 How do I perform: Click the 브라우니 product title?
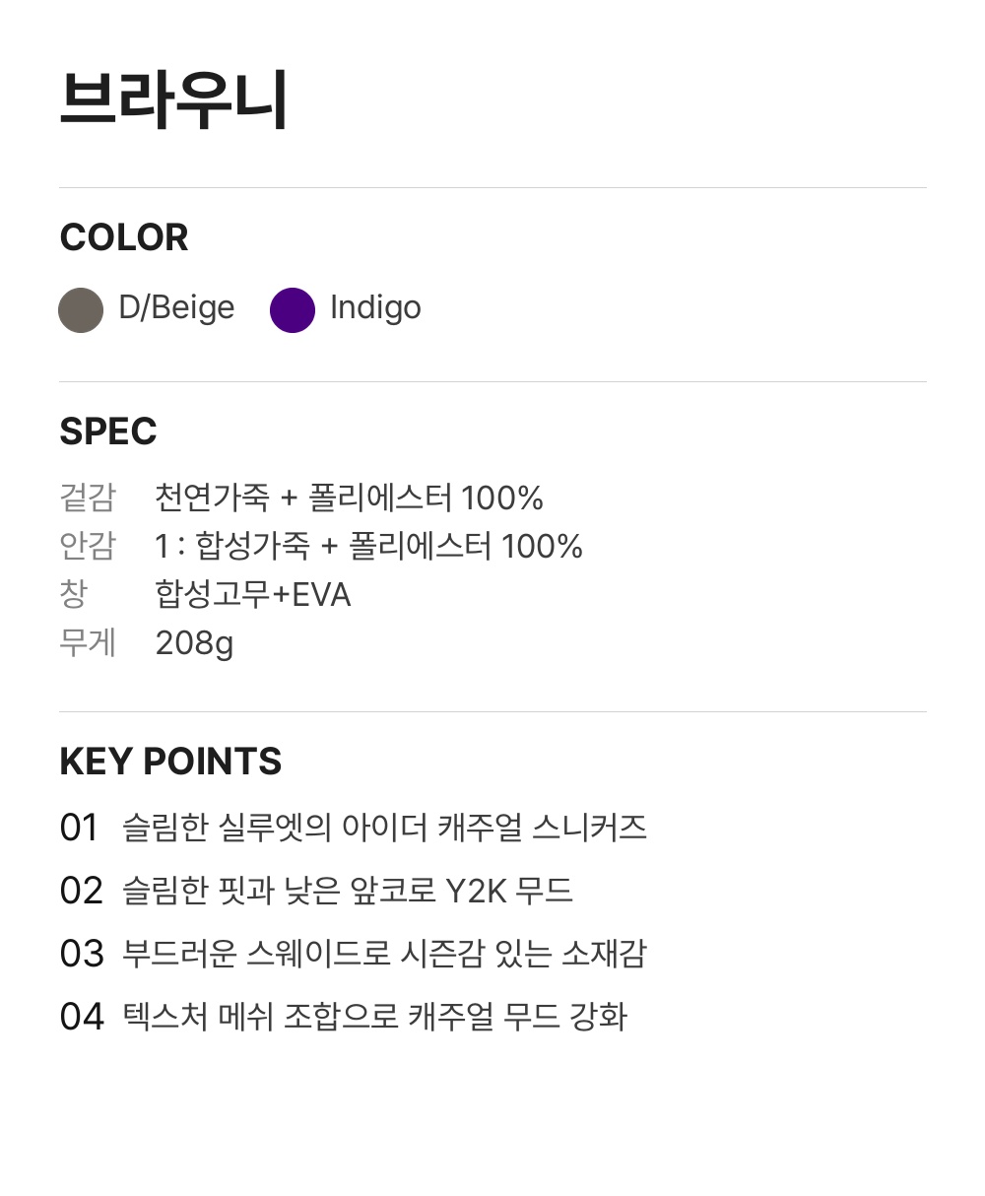click(173, 100)
